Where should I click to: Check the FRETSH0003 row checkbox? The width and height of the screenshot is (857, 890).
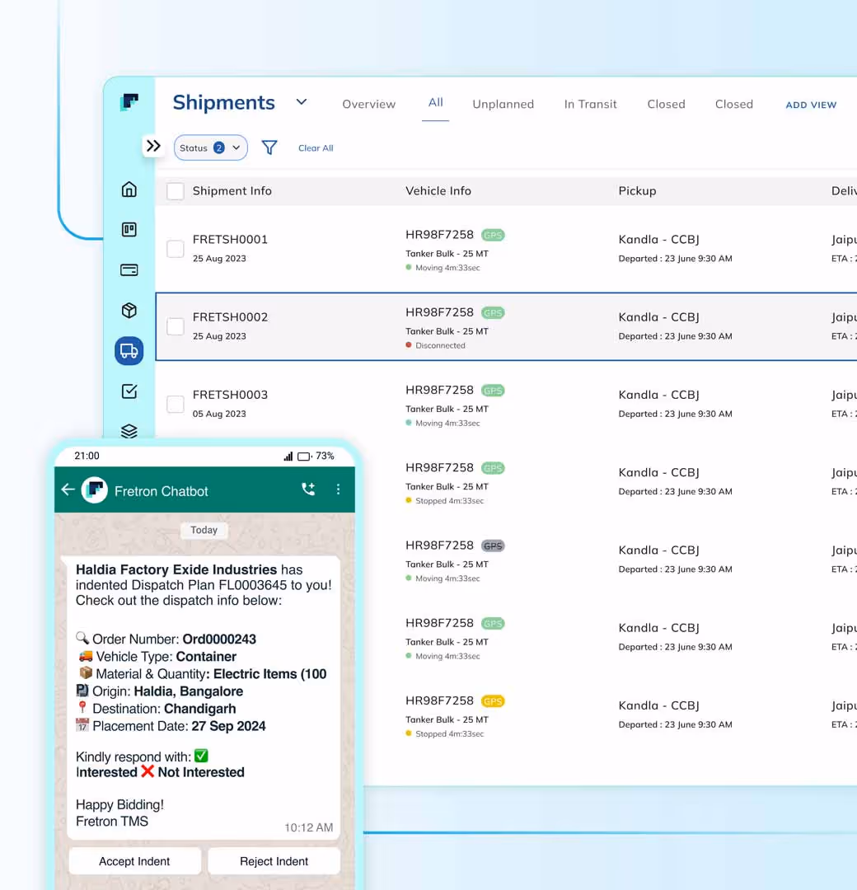coord(176,404)
